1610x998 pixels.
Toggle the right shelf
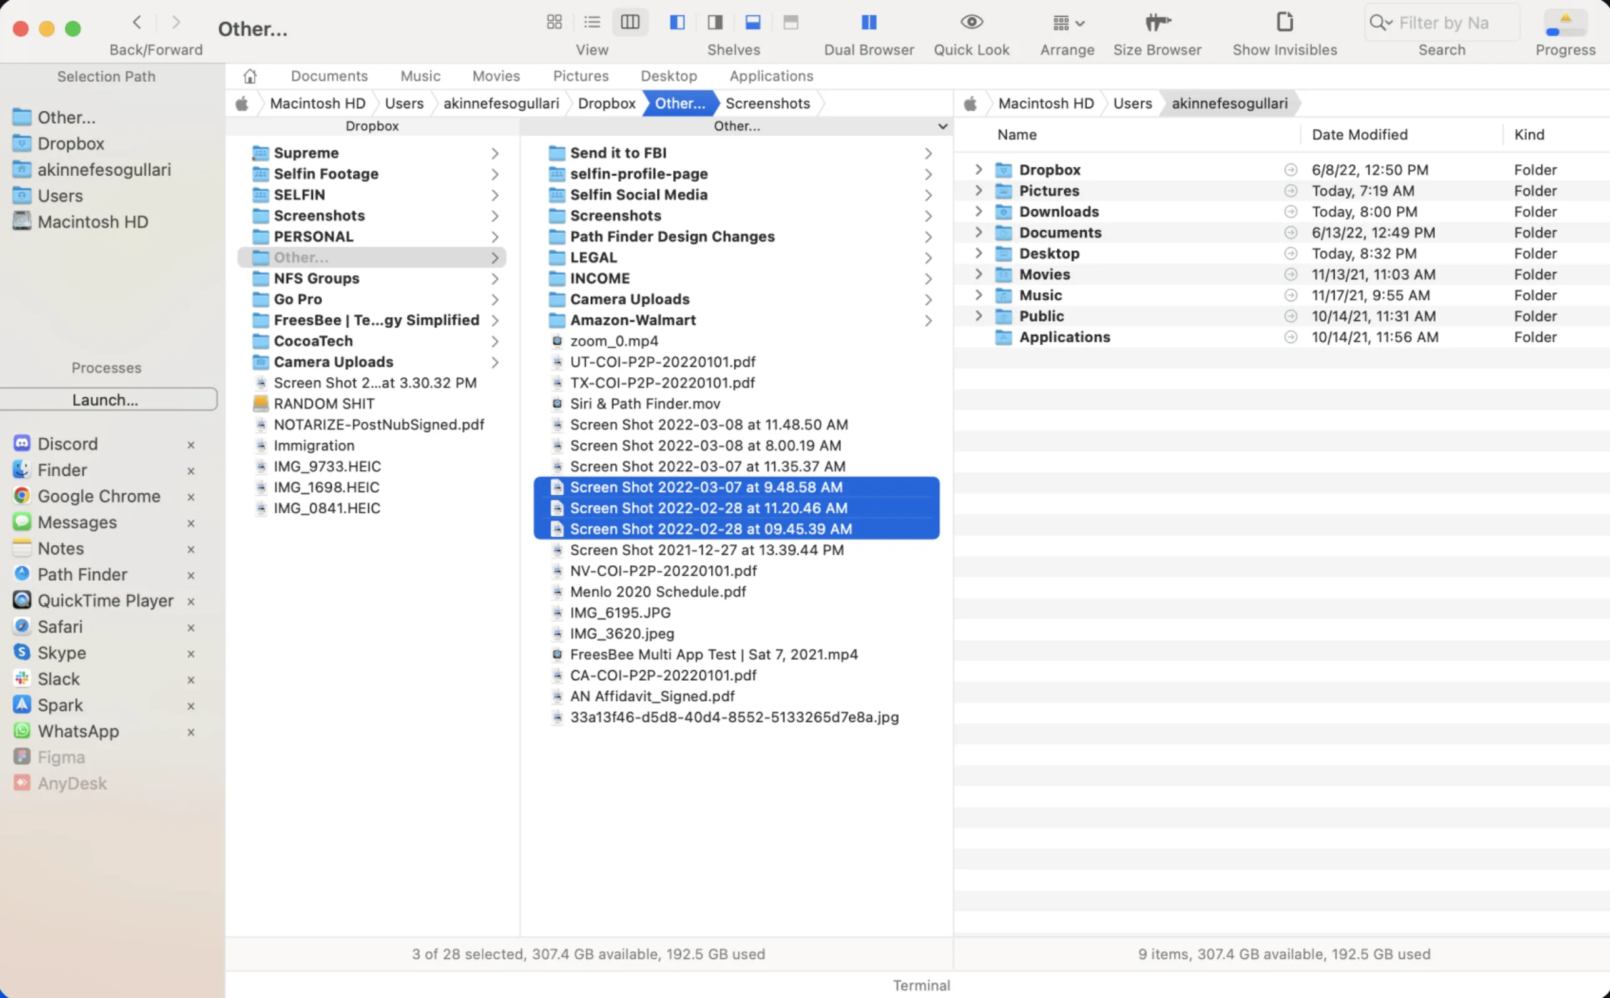pos(714,22)
